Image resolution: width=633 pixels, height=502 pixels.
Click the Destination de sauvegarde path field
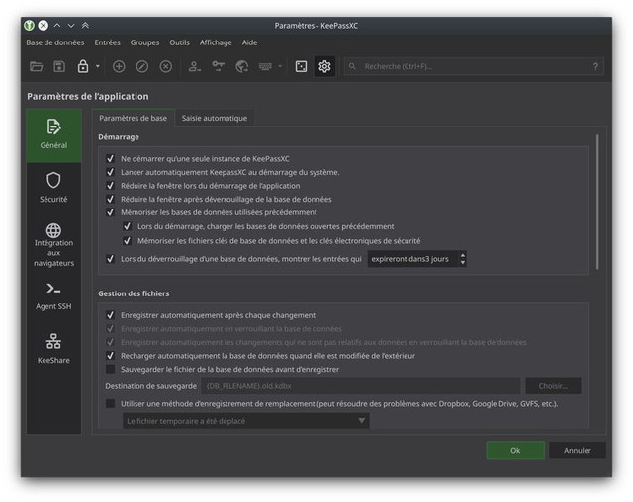click(x=360, y=386)
